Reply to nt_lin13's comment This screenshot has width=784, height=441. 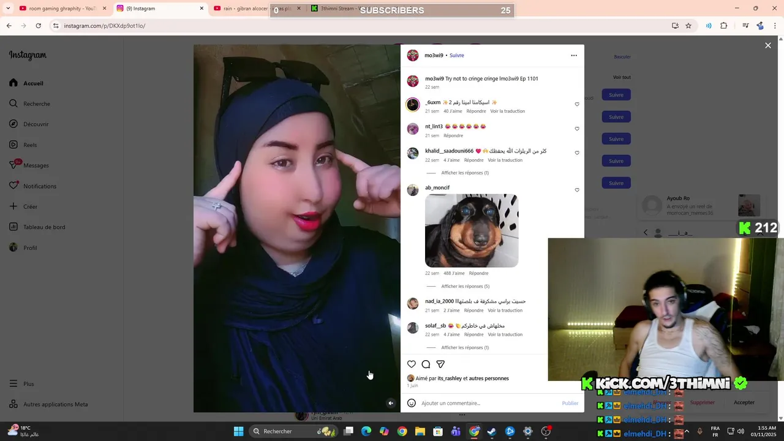[453, 136]
